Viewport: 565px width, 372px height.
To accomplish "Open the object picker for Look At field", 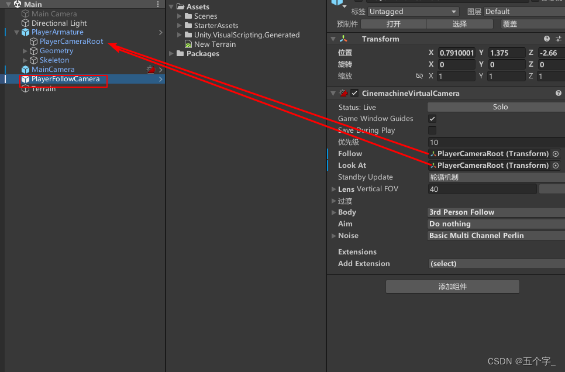I will coord(556,166).
